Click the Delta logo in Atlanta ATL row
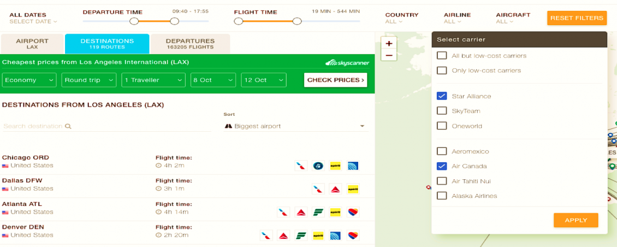 (x=301, y=213)
